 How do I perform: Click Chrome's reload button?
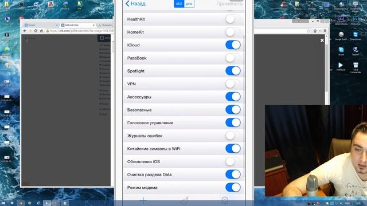pos(36,30)
